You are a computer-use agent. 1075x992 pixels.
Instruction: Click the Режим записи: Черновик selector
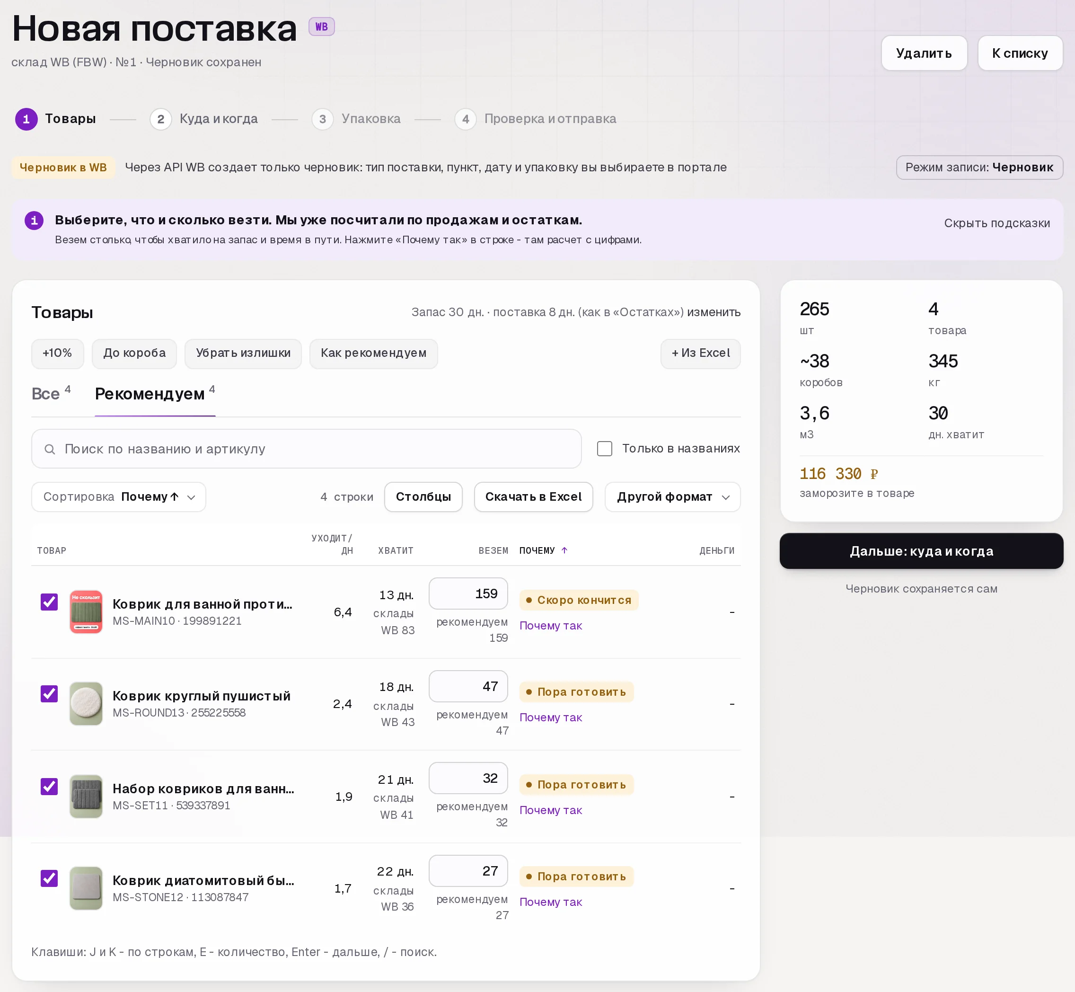point(979,168)
